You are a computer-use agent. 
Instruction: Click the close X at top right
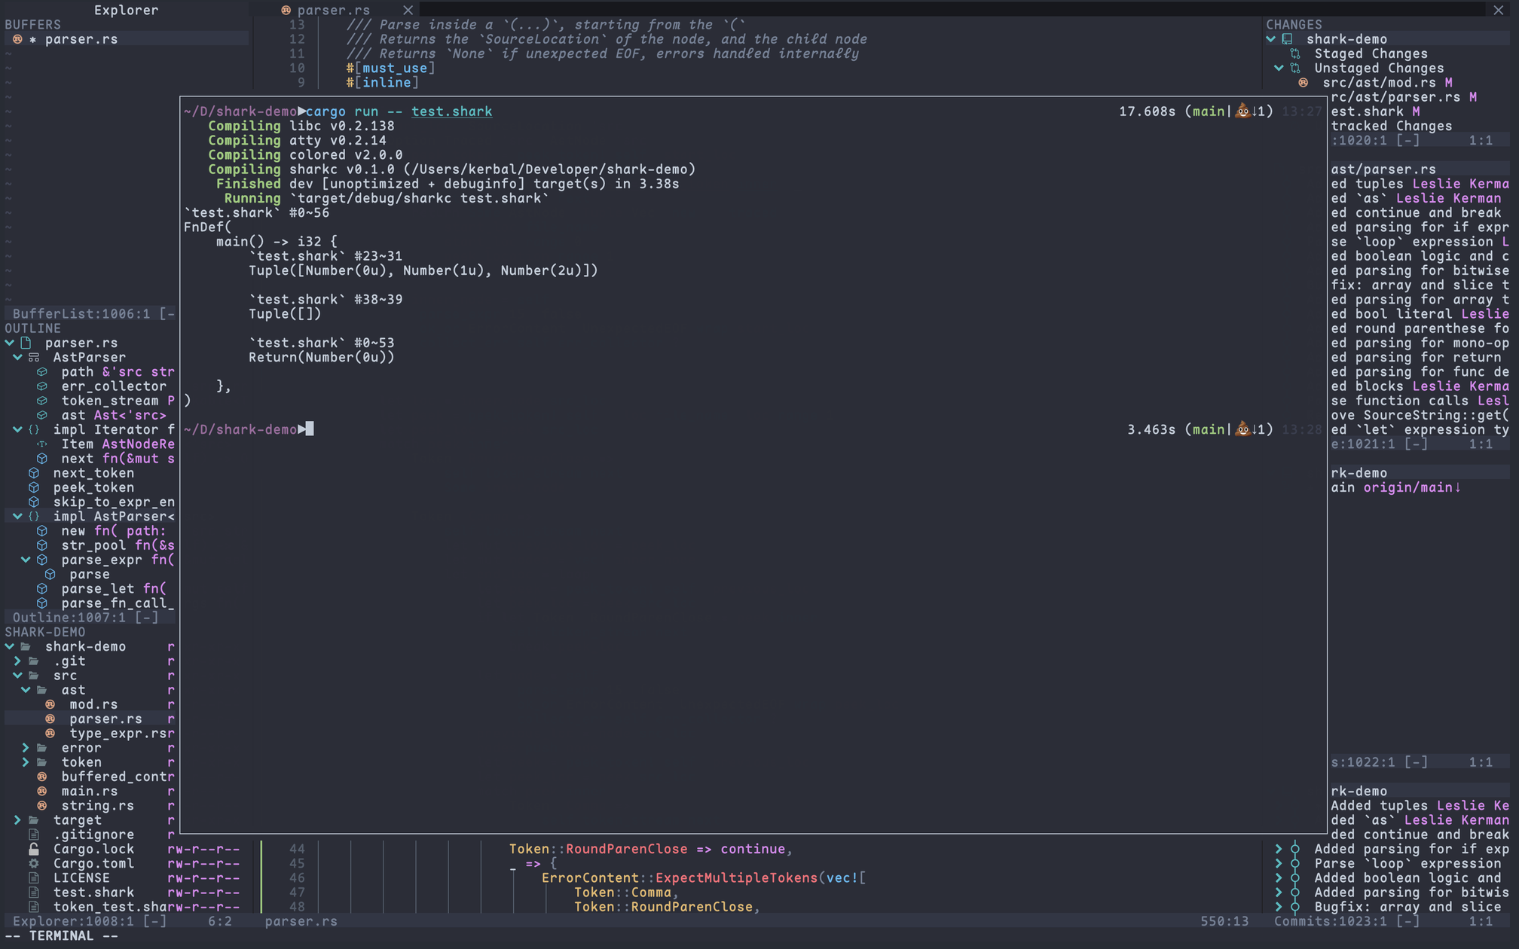click(x=1499, y=10)
